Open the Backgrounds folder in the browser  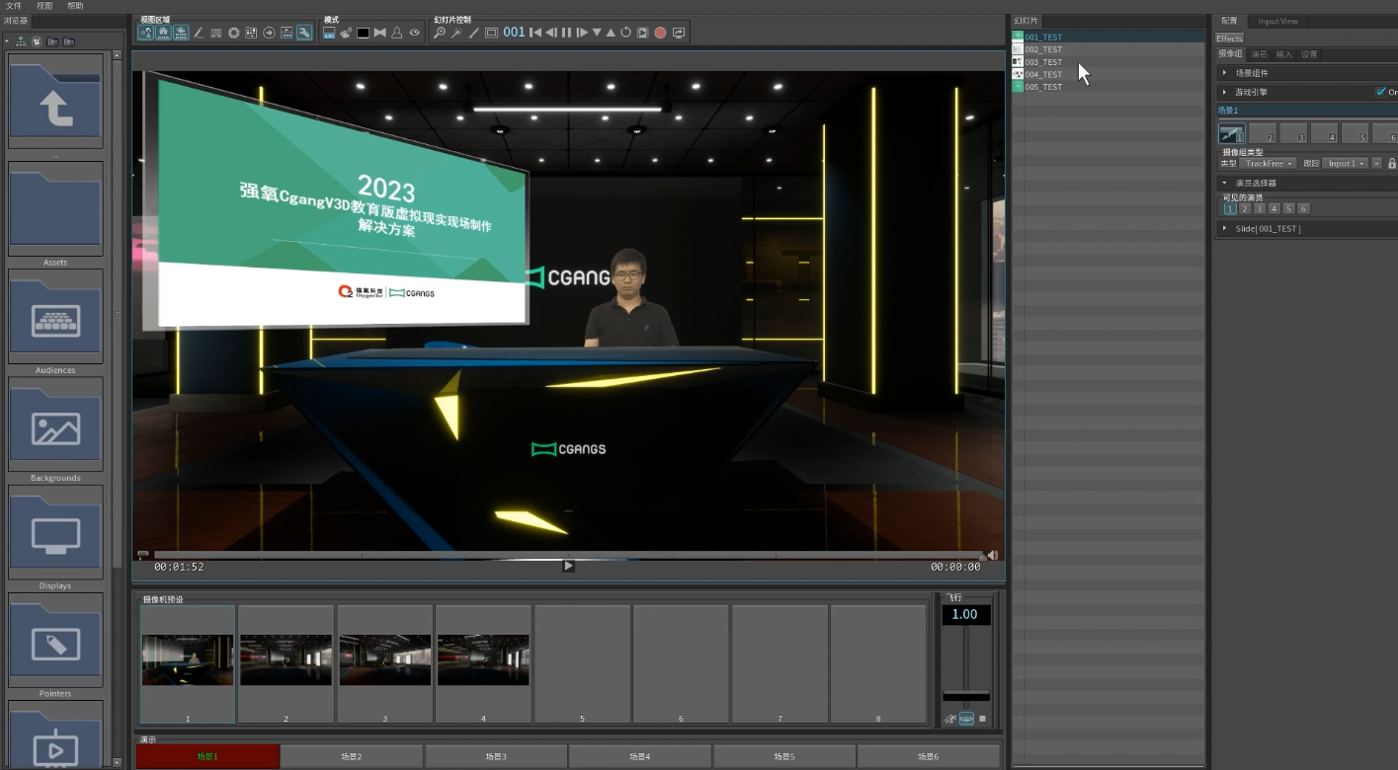(55, 423)
